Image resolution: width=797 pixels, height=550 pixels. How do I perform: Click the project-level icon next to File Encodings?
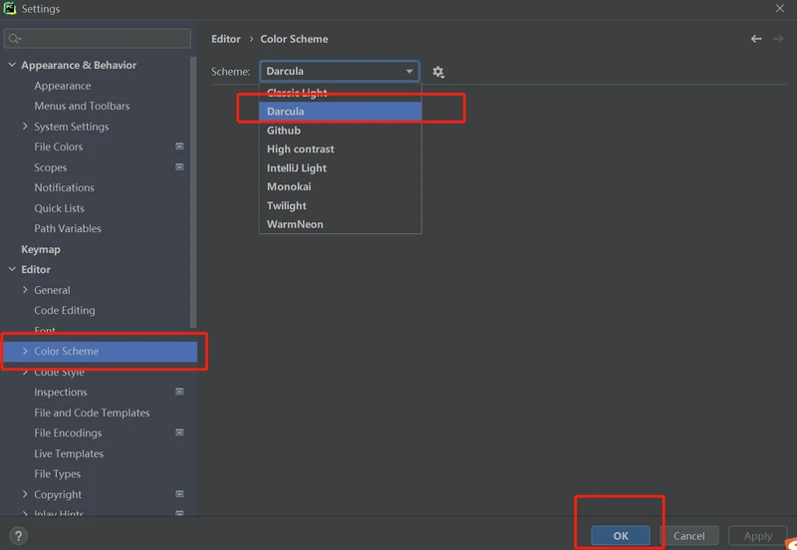179,432
